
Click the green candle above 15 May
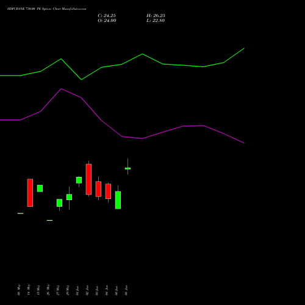(40, 188)
